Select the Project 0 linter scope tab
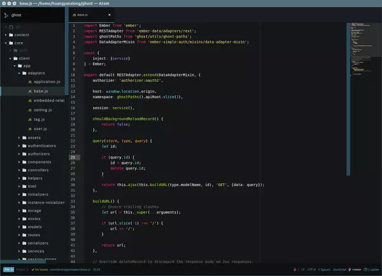The width and height of the screenshot is (382, 276). pyautogui.click(x=22, y=270)
